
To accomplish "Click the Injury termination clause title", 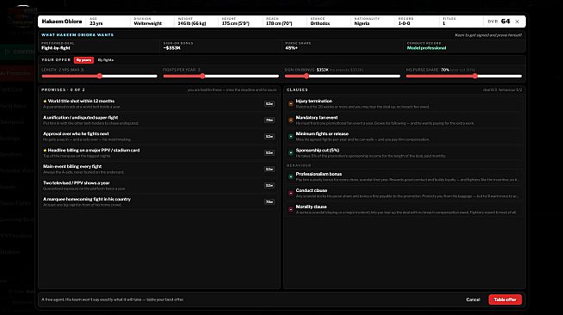I will pos(314,102).
